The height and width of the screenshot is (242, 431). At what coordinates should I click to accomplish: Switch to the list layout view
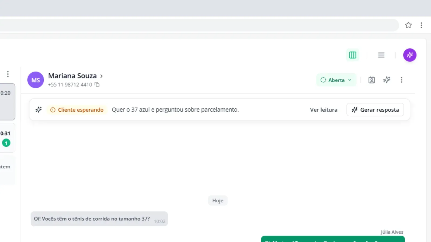click(381, 55)
